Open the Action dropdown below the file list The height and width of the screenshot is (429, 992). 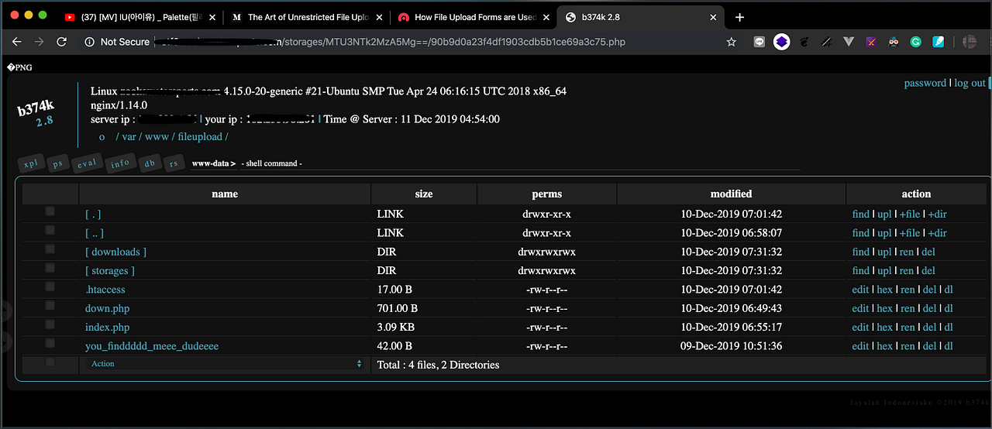pyautogui.click(x=224, y=364)
